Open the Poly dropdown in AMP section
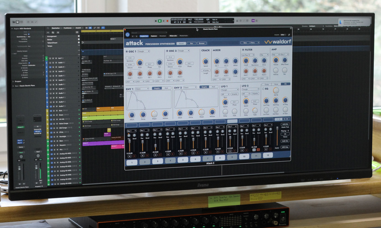381x228 pixels. coord(275,55)
